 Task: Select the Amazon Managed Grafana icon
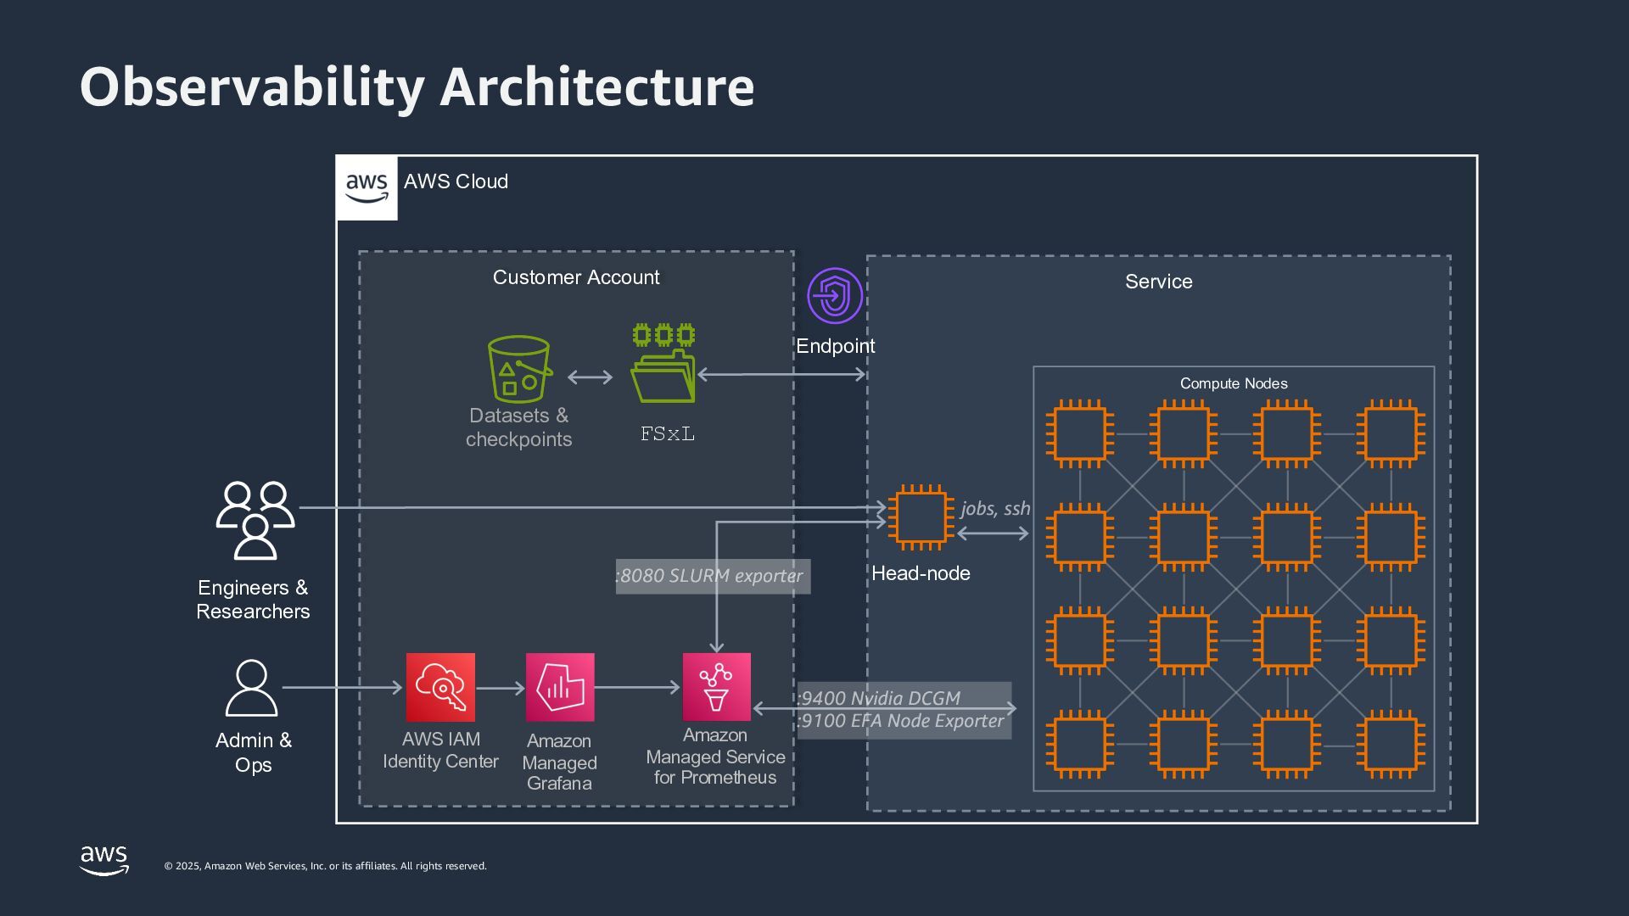click(560, 687)
